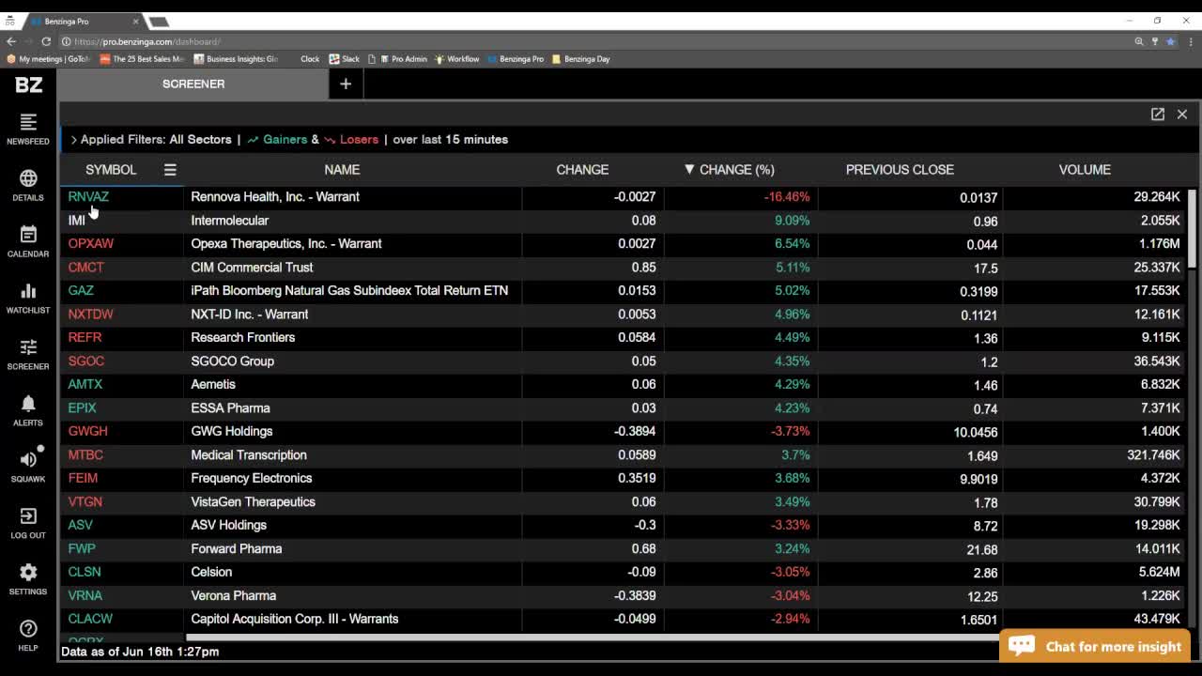Select the IMI ticker symbol
This screenshot has height=676, width=1202.
pos(77,221)
